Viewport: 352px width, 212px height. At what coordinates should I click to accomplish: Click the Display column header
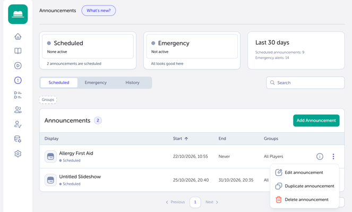click(51, 139)
